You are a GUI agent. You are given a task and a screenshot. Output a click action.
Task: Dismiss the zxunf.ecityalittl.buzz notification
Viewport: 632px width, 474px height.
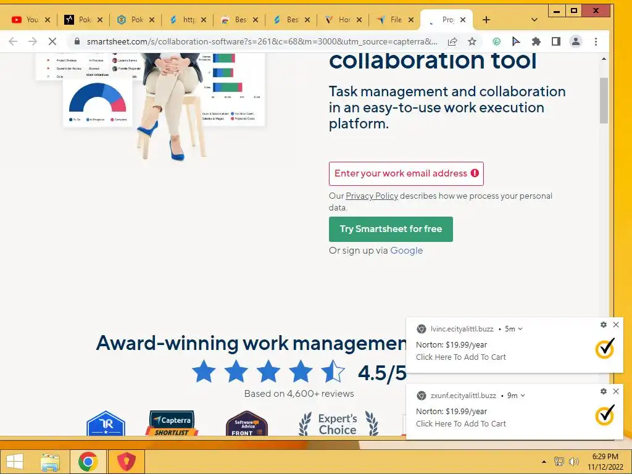[x=616, y=391]
